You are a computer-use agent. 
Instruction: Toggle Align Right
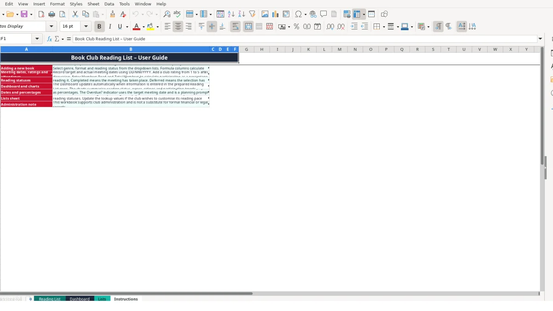pyautogui.click(x=188, y=27)
